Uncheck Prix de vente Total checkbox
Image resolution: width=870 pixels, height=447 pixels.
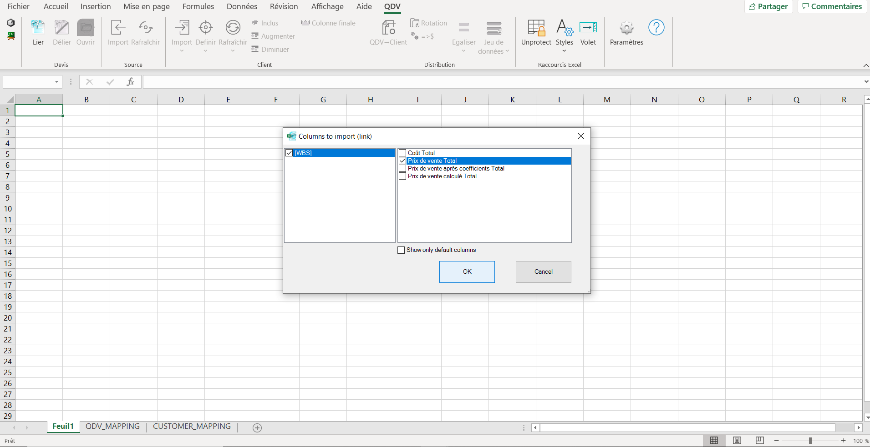click(x=402, y=161)
